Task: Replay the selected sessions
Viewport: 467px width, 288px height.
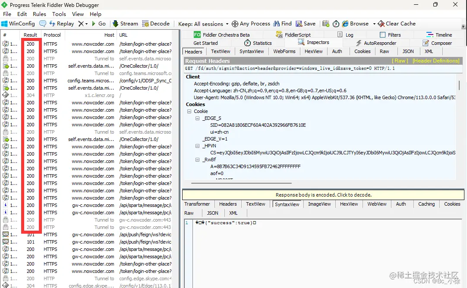Action: coord(62,24)
